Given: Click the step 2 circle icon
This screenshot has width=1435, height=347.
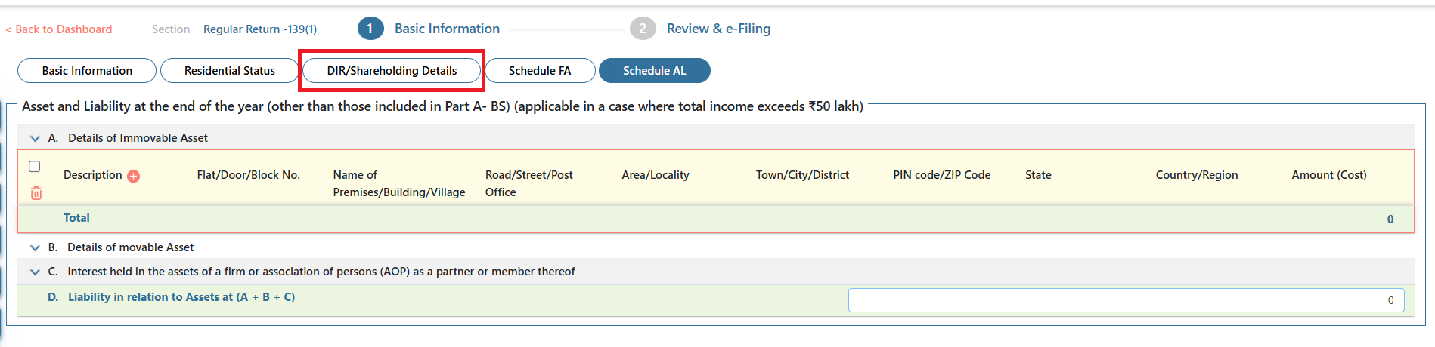Looking at the screenshot, I should [642, 29].
